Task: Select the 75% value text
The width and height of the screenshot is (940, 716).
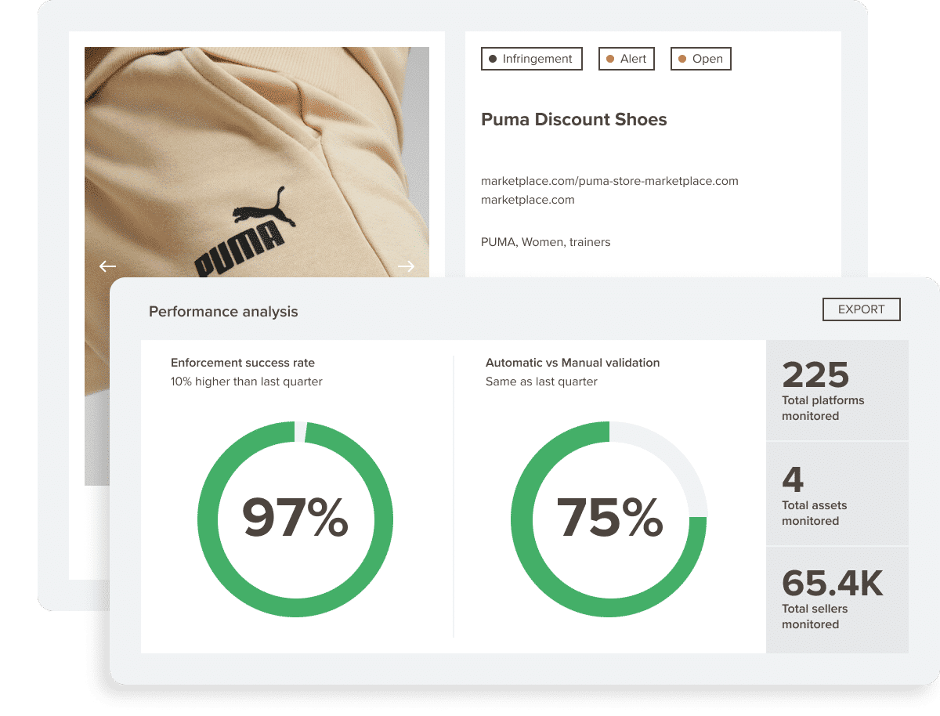Action: (609, 518)
